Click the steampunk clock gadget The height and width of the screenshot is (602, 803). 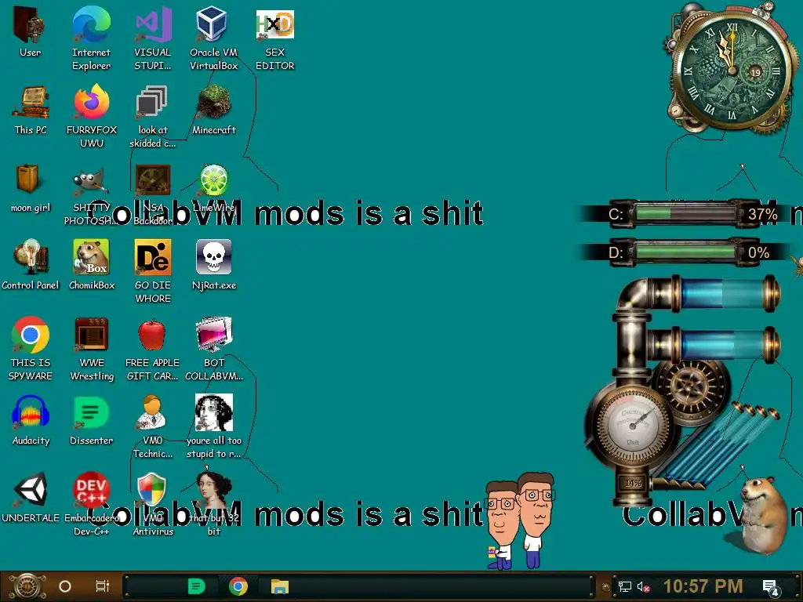pyautogui.click(x=733, y=69)
